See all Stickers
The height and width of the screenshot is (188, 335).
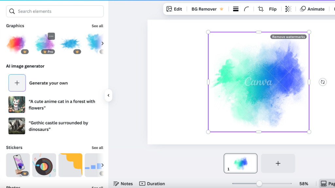click(x=97, y=148)
